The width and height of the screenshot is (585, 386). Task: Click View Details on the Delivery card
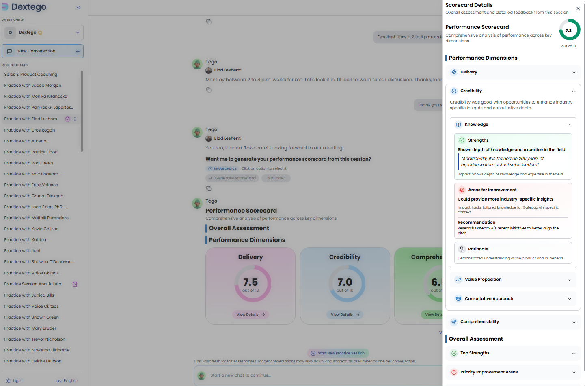(250, 315)
